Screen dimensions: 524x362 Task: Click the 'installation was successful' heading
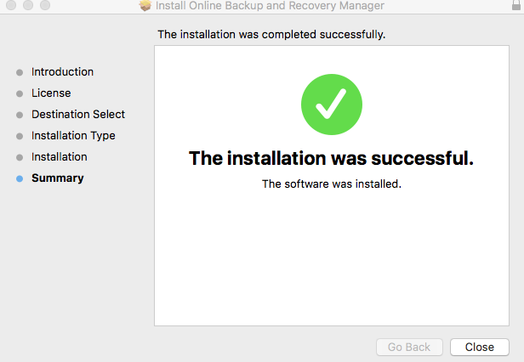click(x=331, y=158)
